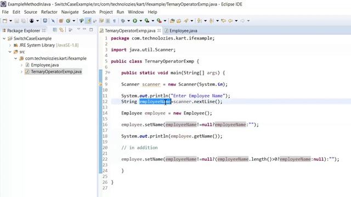Collapse the src folder node
This screenshot has height=197, width=351.
pos(10,52)
